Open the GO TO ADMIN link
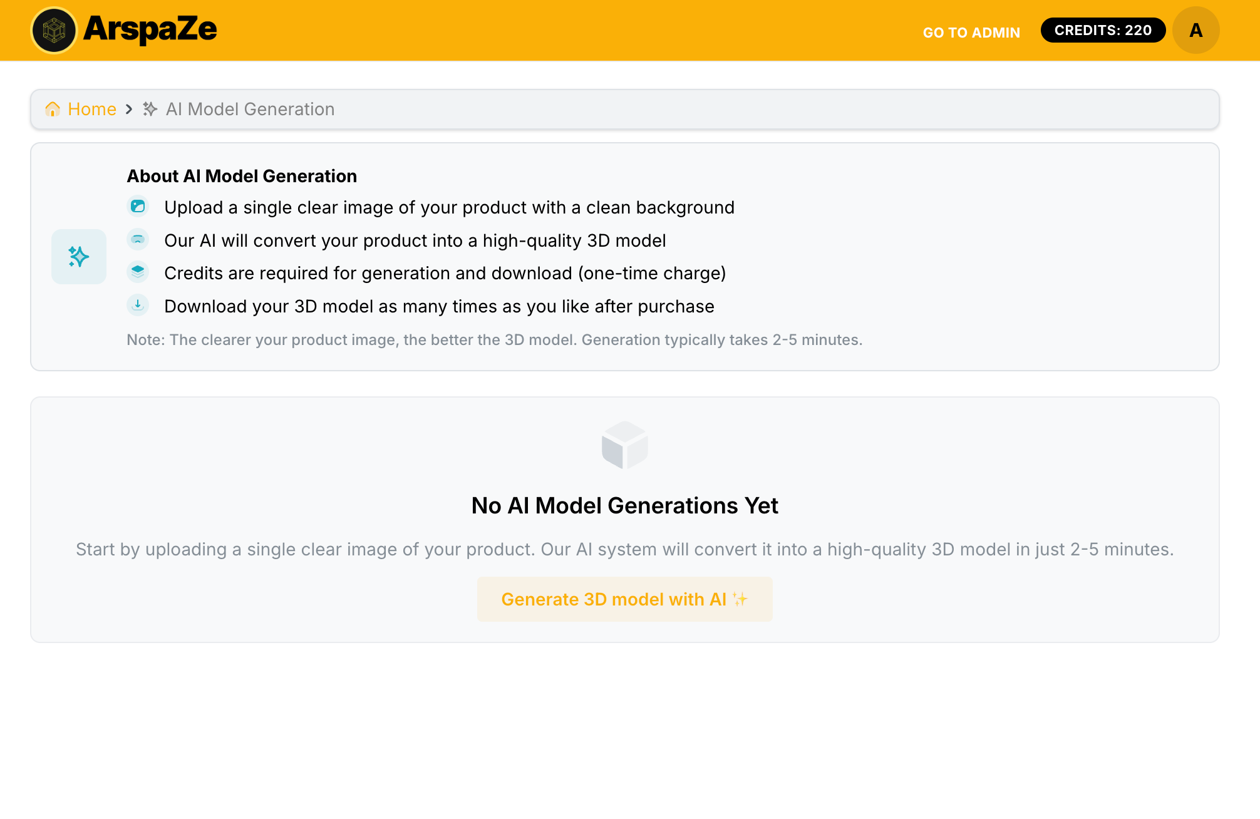 point(971,33)
